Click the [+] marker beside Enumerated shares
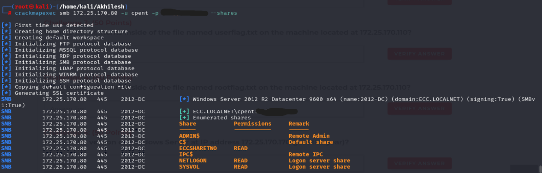This screenshot has height=173, width=542. point(184,118)
